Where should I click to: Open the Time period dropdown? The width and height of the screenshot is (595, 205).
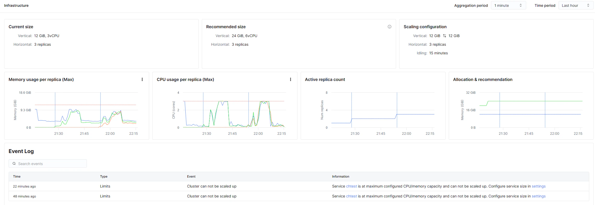[576, 5]
